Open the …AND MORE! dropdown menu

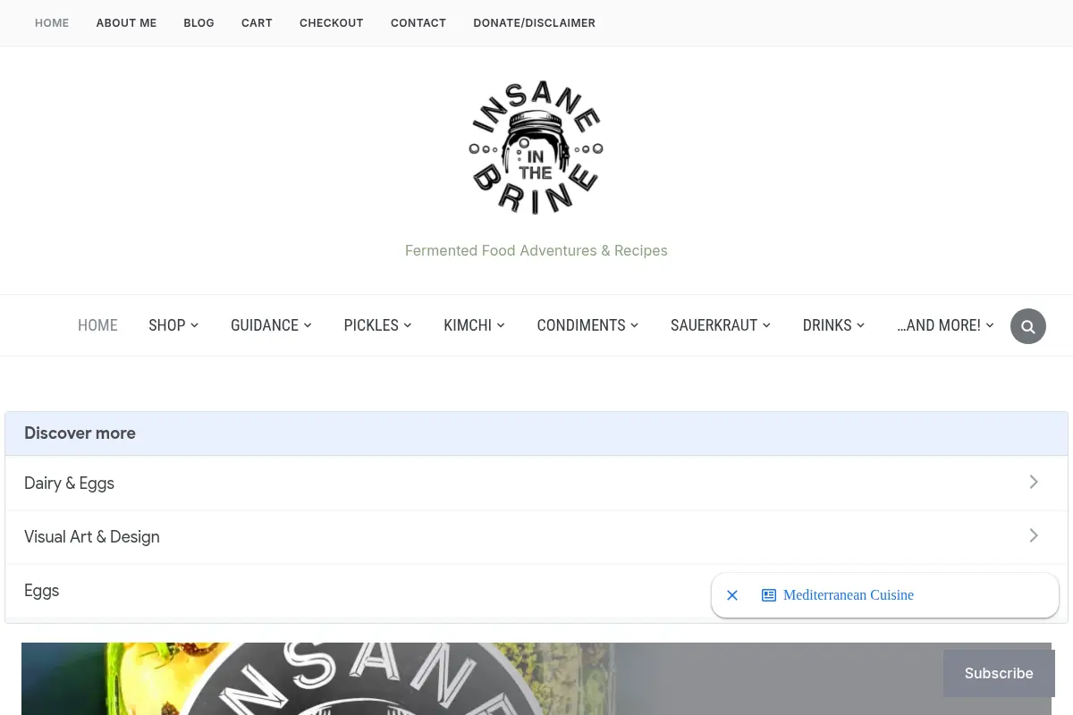click(x=945, y=325)
